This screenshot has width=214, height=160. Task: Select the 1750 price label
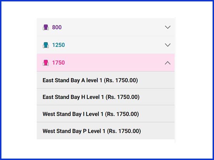[58, 63]
